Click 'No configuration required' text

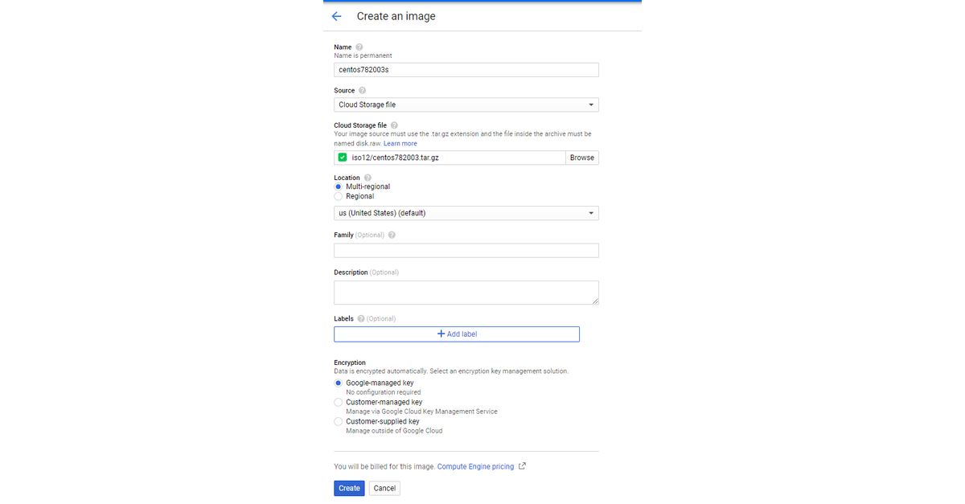tap(383, 392)
